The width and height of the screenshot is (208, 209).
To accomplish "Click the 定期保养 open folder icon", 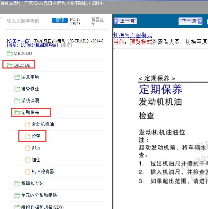I will tap(17, 112).
